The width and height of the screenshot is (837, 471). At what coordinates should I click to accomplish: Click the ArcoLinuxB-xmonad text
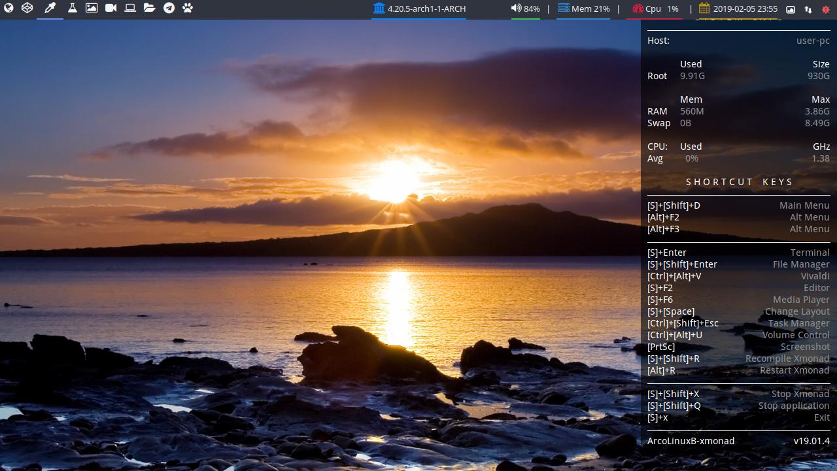coord(691,441)
